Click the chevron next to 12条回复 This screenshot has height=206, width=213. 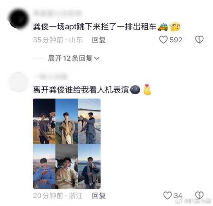pyautogui.click(x=97, y=59)
